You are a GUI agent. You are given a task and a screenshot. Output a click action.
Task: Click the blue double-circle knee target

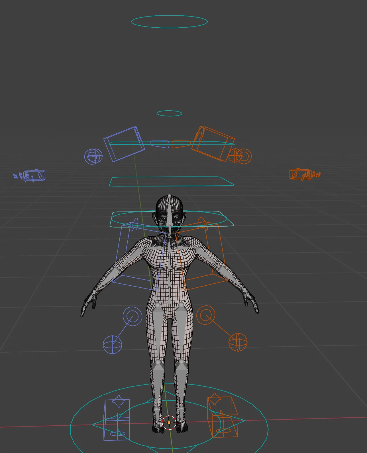click(x=132, y=316)
